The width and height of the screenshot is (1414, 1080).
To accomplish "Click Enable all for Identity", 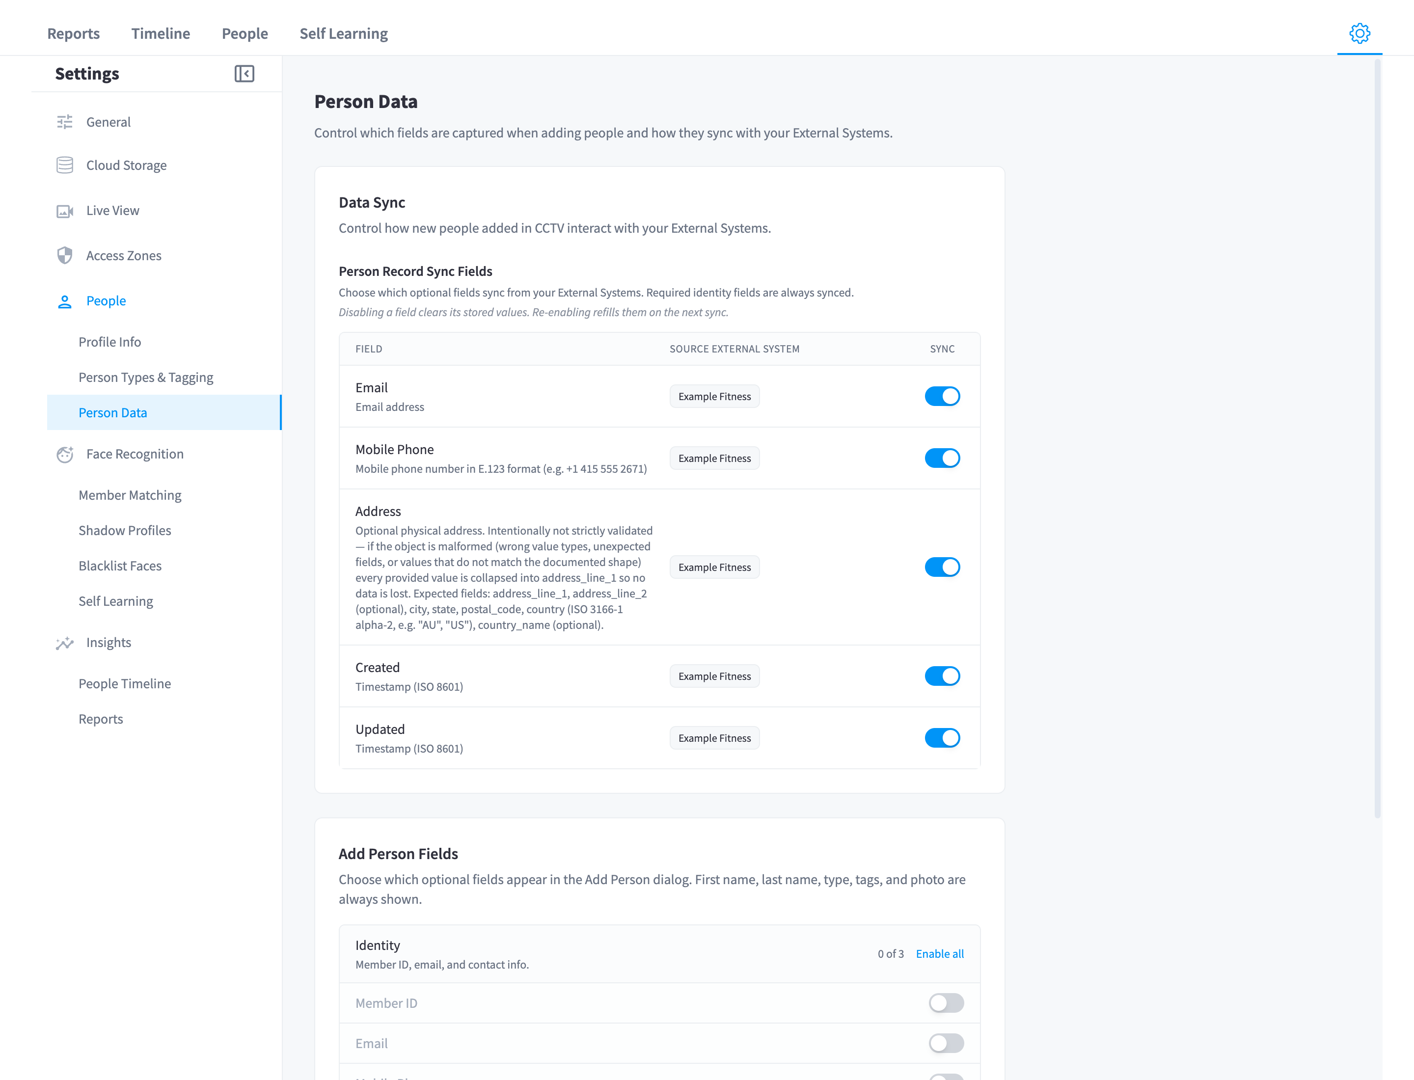I will 939,954.
